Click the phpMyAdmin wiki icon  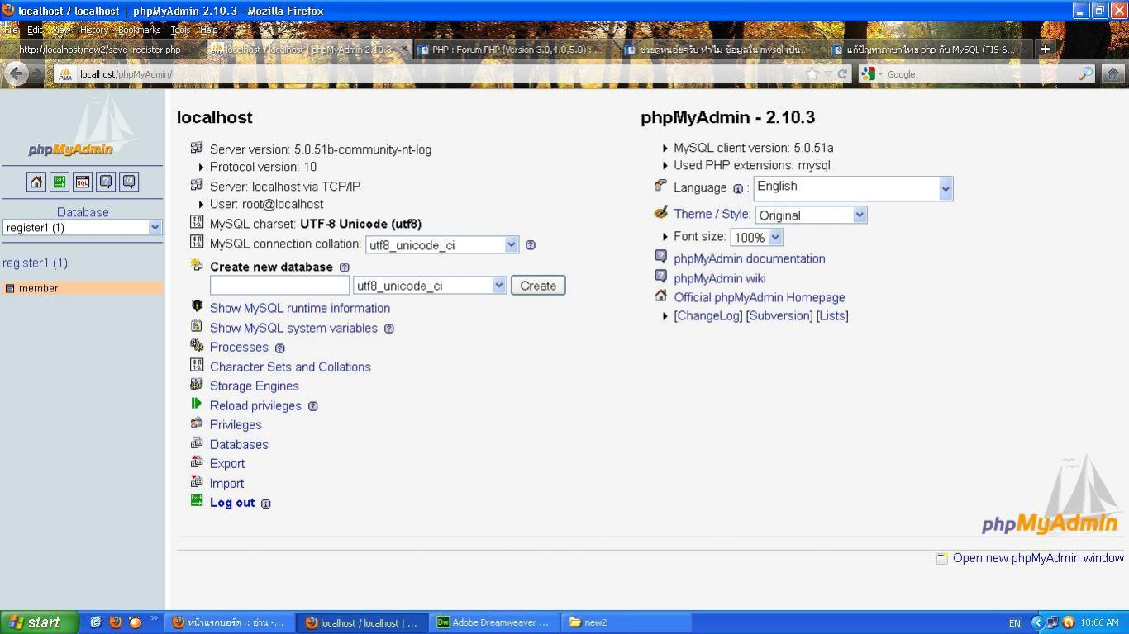point(660,277)
